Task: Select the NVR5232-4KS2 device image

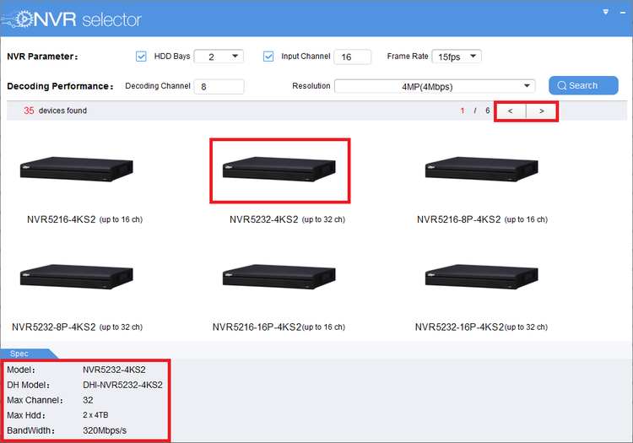Action: coord(279,169)
